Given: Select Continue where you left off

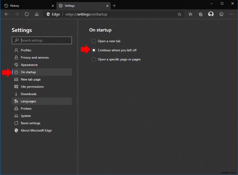Looking at the screenshot, I should pyautogui.click(x=94, y=50).
